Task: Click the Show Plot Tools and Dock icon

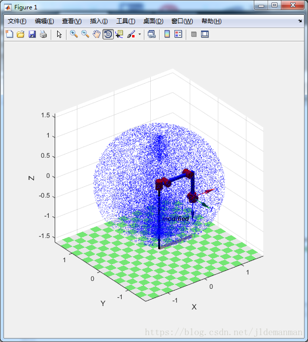Action: pos(205,34)
